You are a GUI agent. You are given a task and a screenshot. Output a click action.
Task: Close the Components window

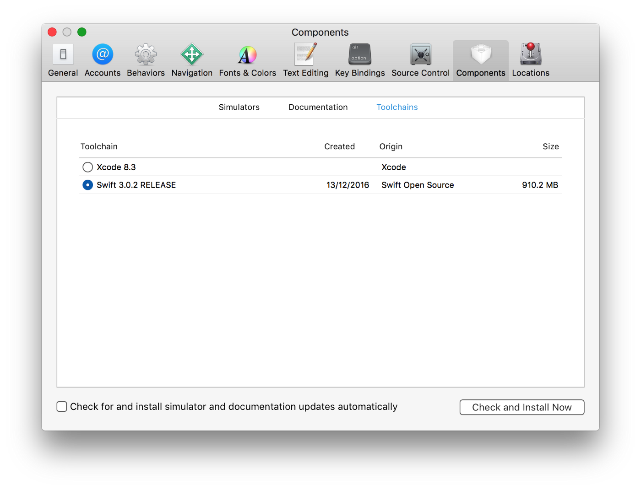pyautogui.click(x=52, y=32)
